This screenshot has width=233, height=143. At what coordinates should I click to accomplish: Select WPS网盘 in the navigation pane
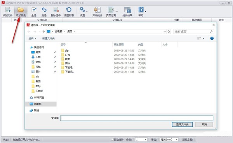coord(39,97)
